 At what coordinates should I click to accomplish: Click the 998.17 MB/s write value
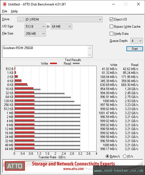click(109, 149)
